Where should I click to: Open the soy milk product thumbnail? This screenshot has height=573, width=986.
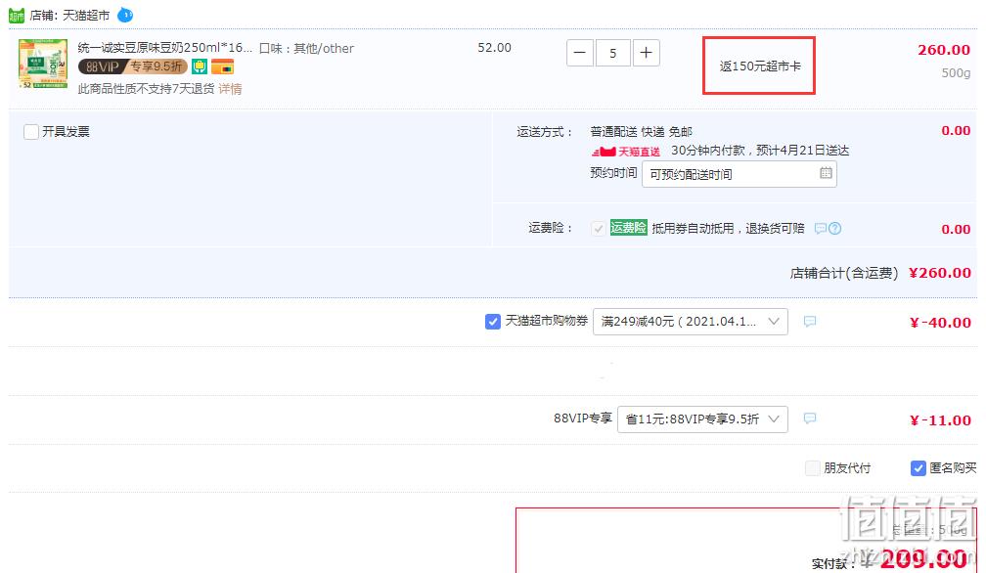point(43,64)
